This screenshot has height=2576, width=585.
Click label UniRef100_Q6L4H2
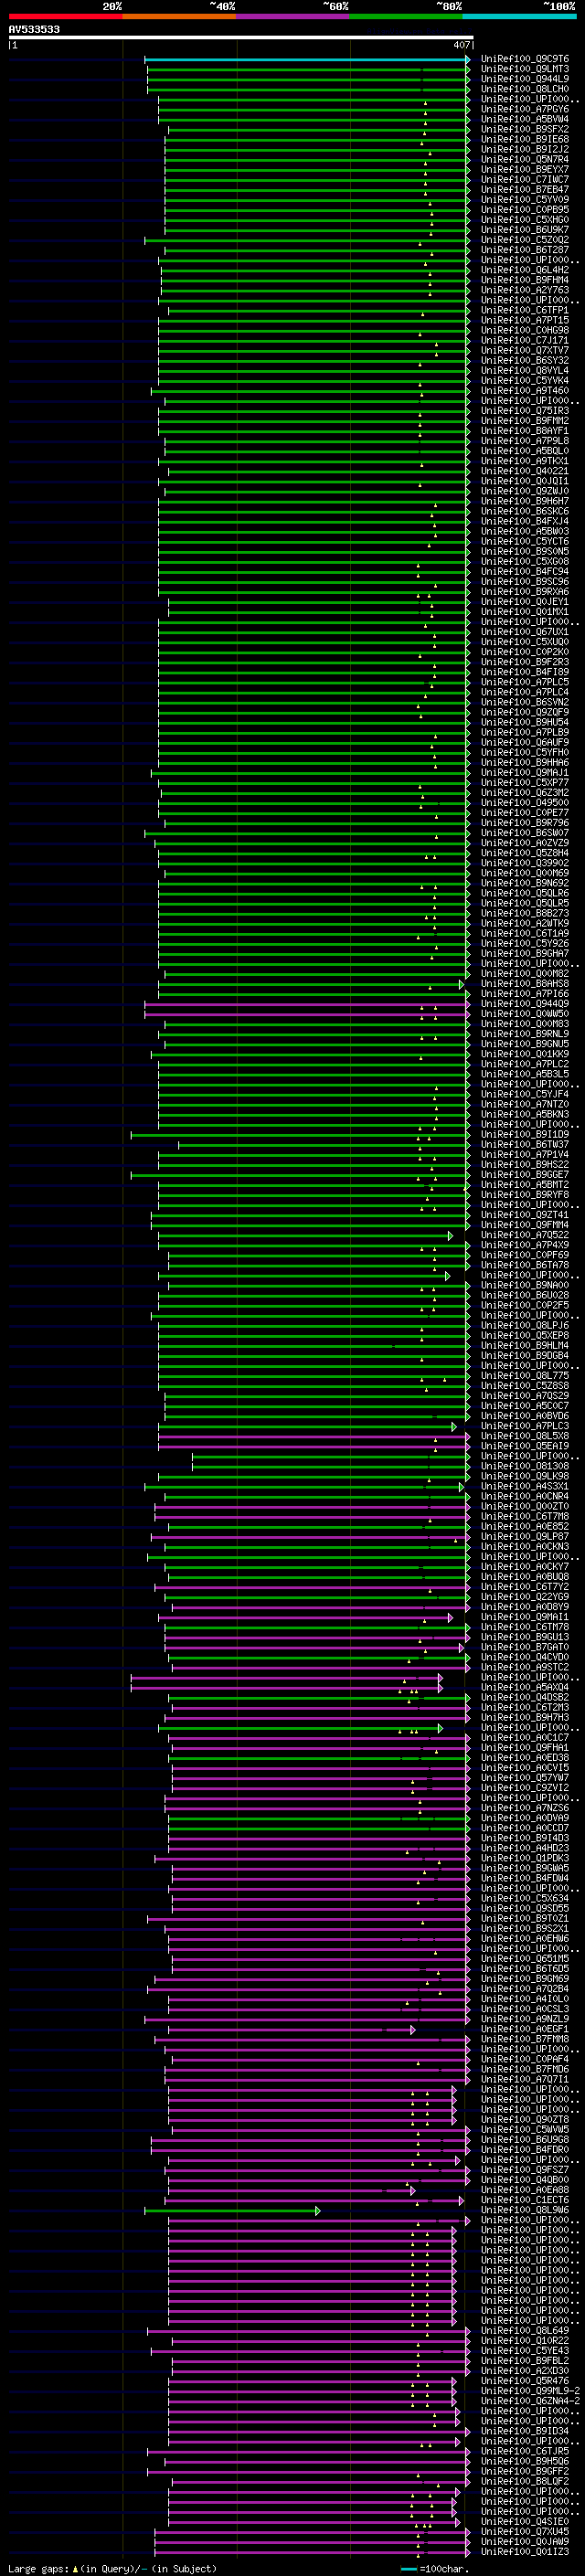pos(525,270)
